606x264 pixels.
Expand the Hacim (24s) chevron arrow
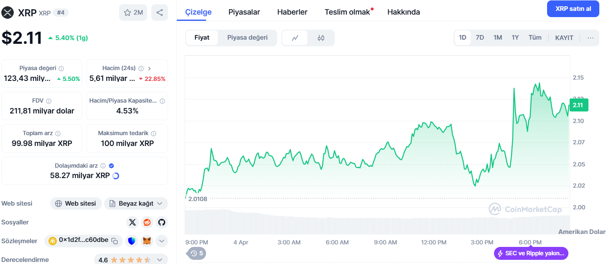pos(150,68)
